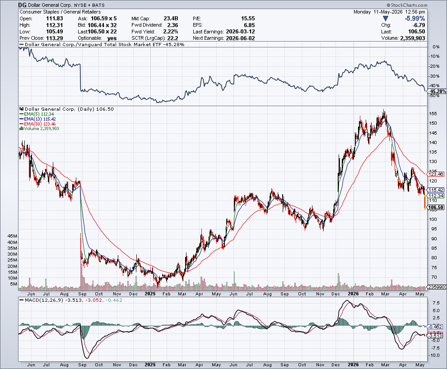Click the 155 price scale label

(x=433, y=113)
